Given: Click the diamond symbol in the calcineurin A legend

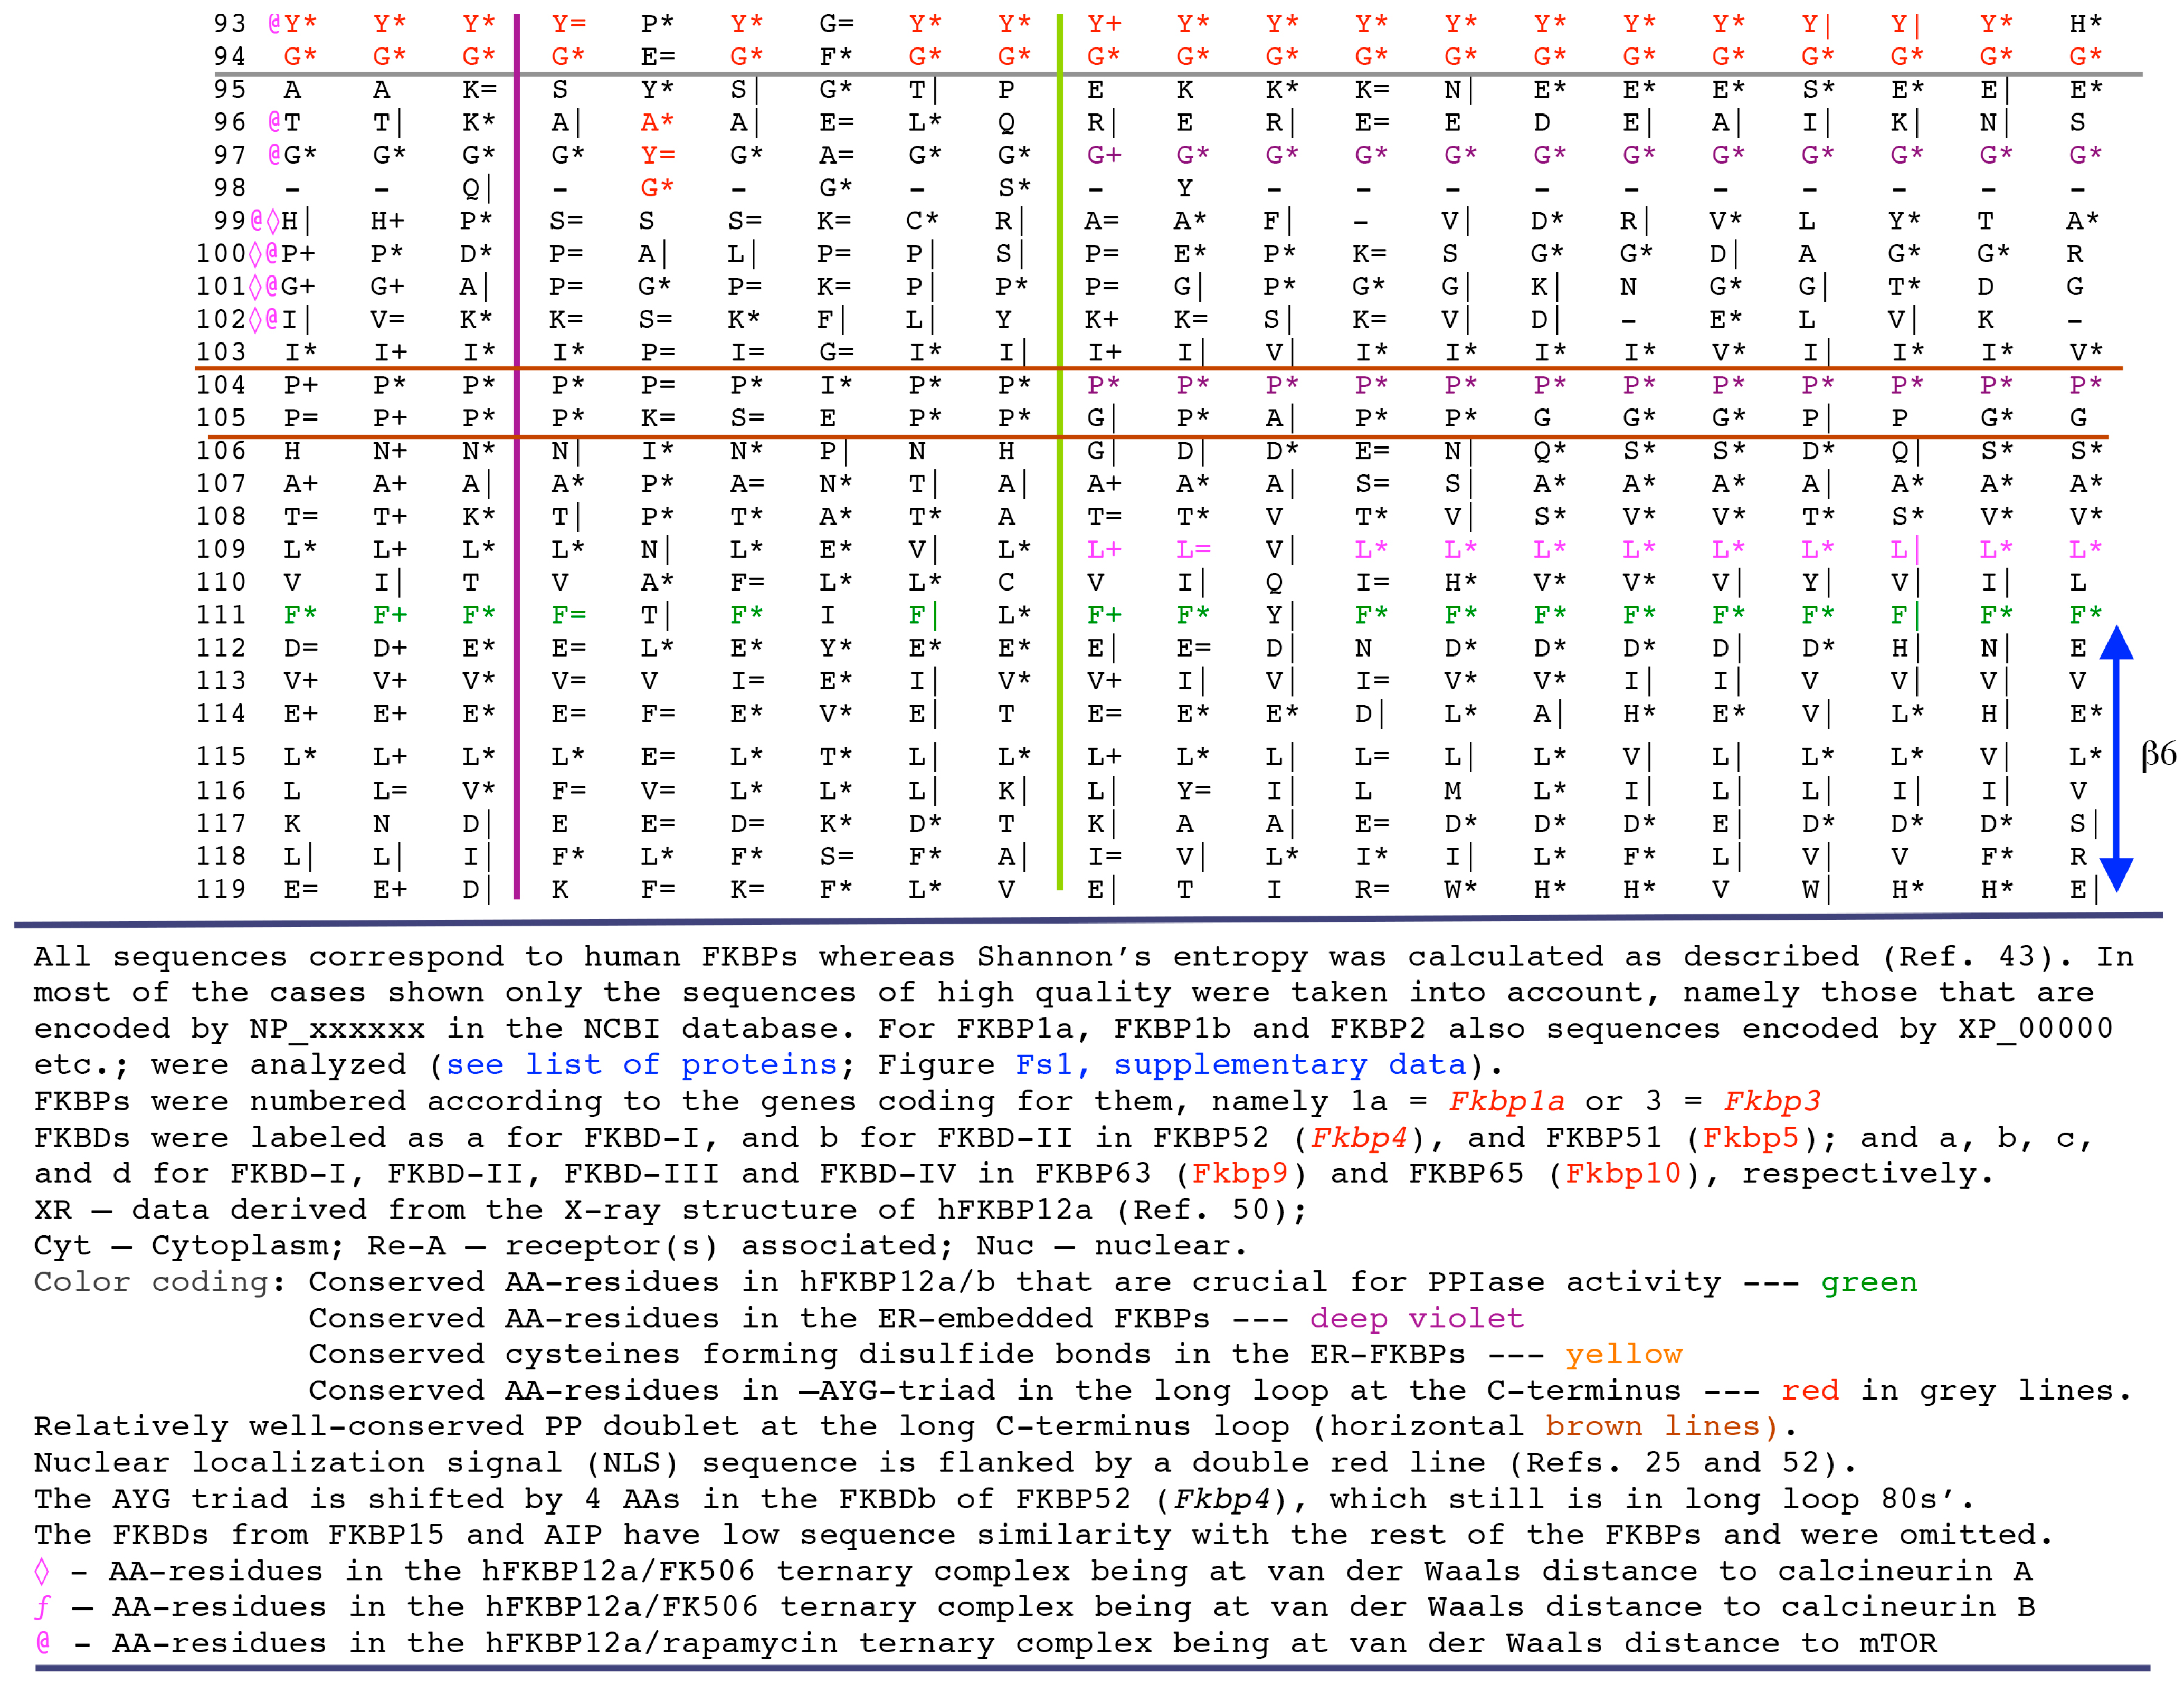Looking at the screenshot, I should pos(42,1571).
